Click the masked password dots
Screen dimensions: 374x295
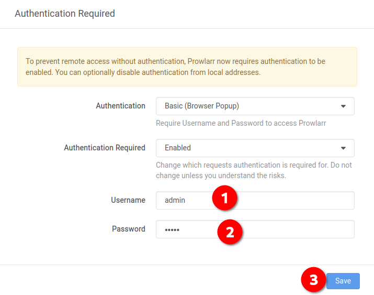(x=172, y=230)
